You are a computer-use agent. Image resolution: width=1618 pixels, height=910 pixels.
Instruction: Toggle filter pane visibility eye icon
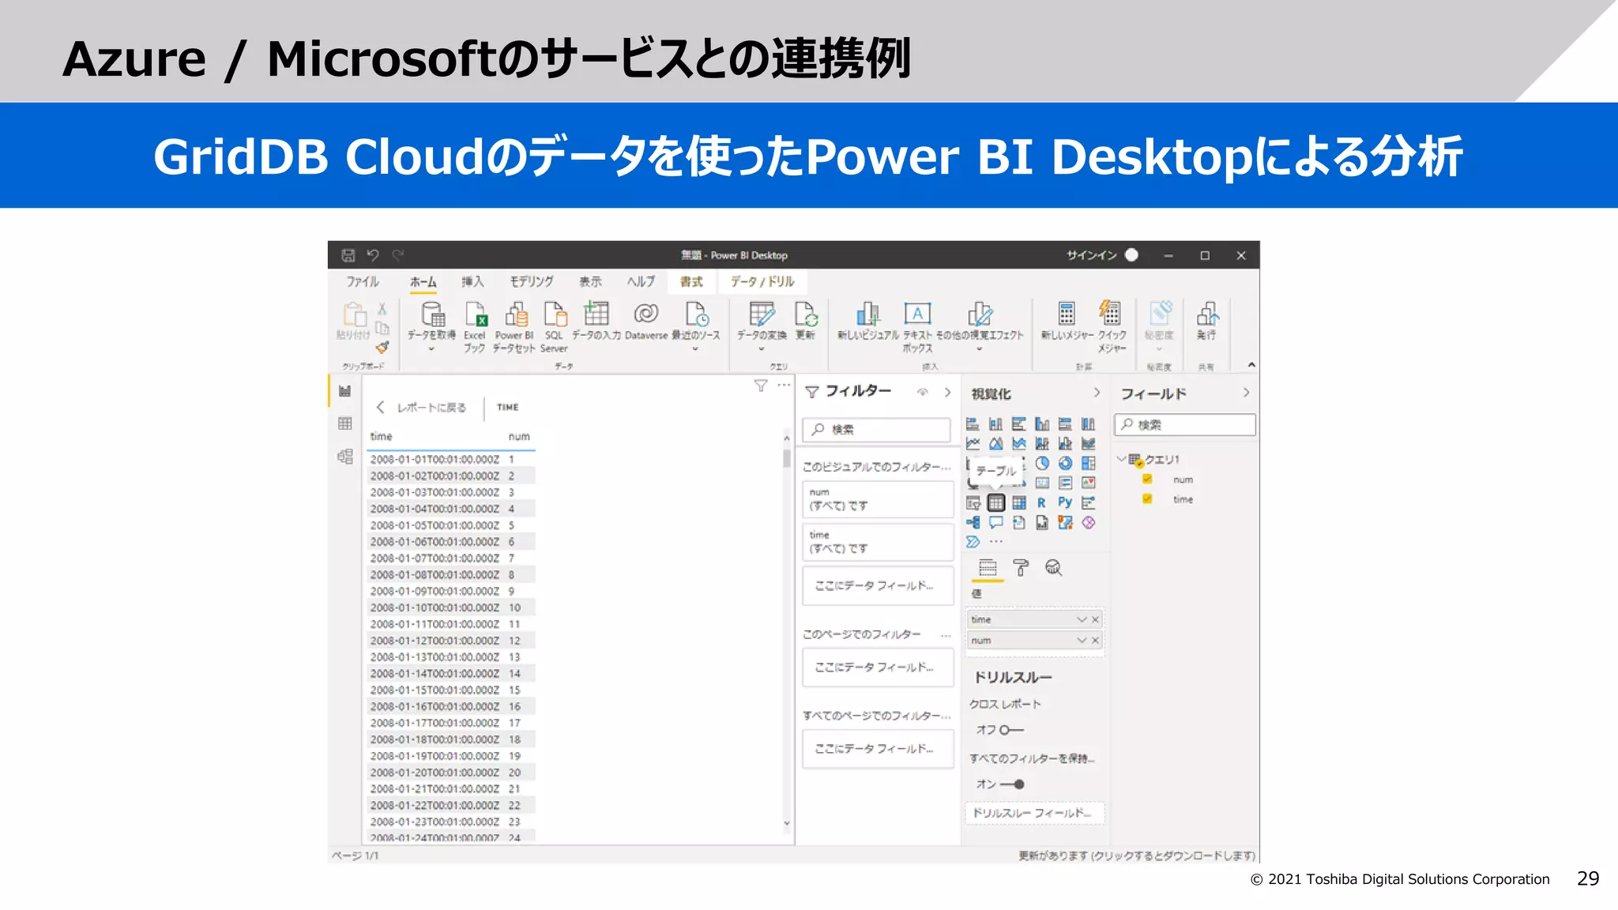[x=922, y=393]
